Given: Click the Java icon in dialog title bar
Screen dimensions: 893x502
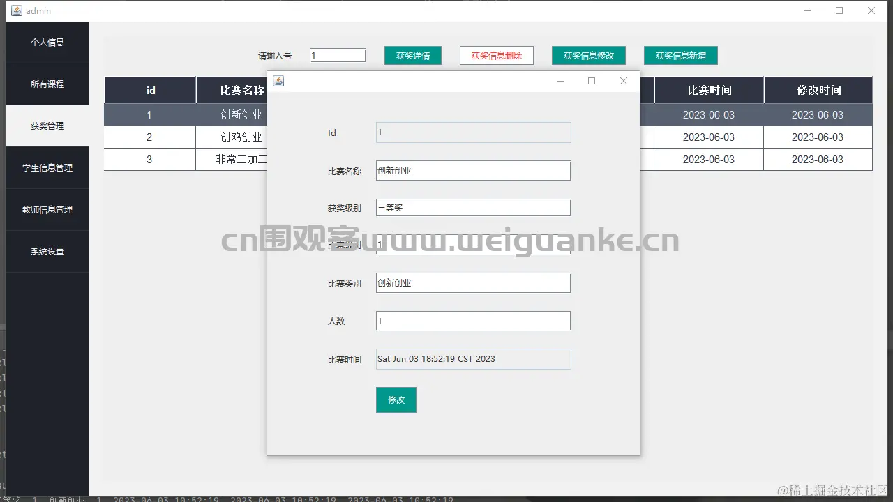Looking at the screenshot, I should pyautogui.click(x=278, y=81).
